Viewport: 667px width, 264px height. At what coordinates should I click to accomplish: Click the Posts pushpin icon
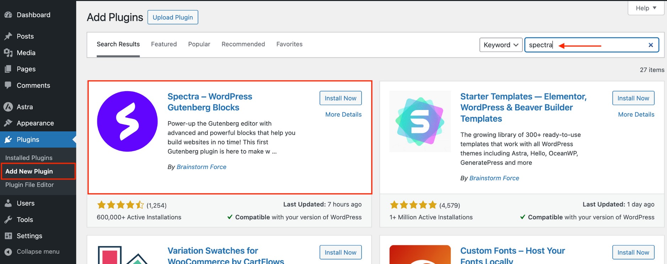point(8,36)
